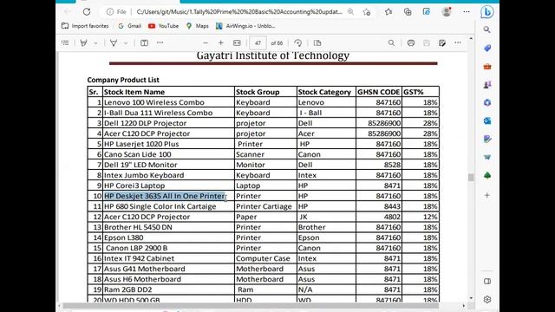This screenshot has width=555, height=312.
Task: Open sidebar Microsoft 365 icon
Action: [x=487, y=102]
